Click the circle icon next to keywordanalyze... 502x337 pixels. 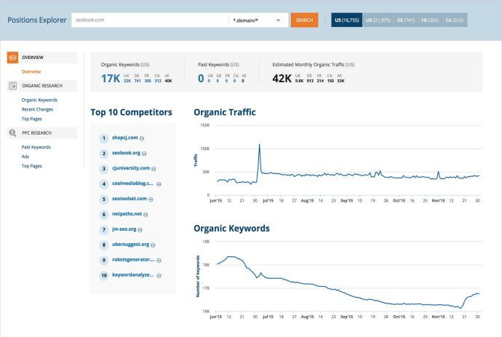click(x=159, y=275)
